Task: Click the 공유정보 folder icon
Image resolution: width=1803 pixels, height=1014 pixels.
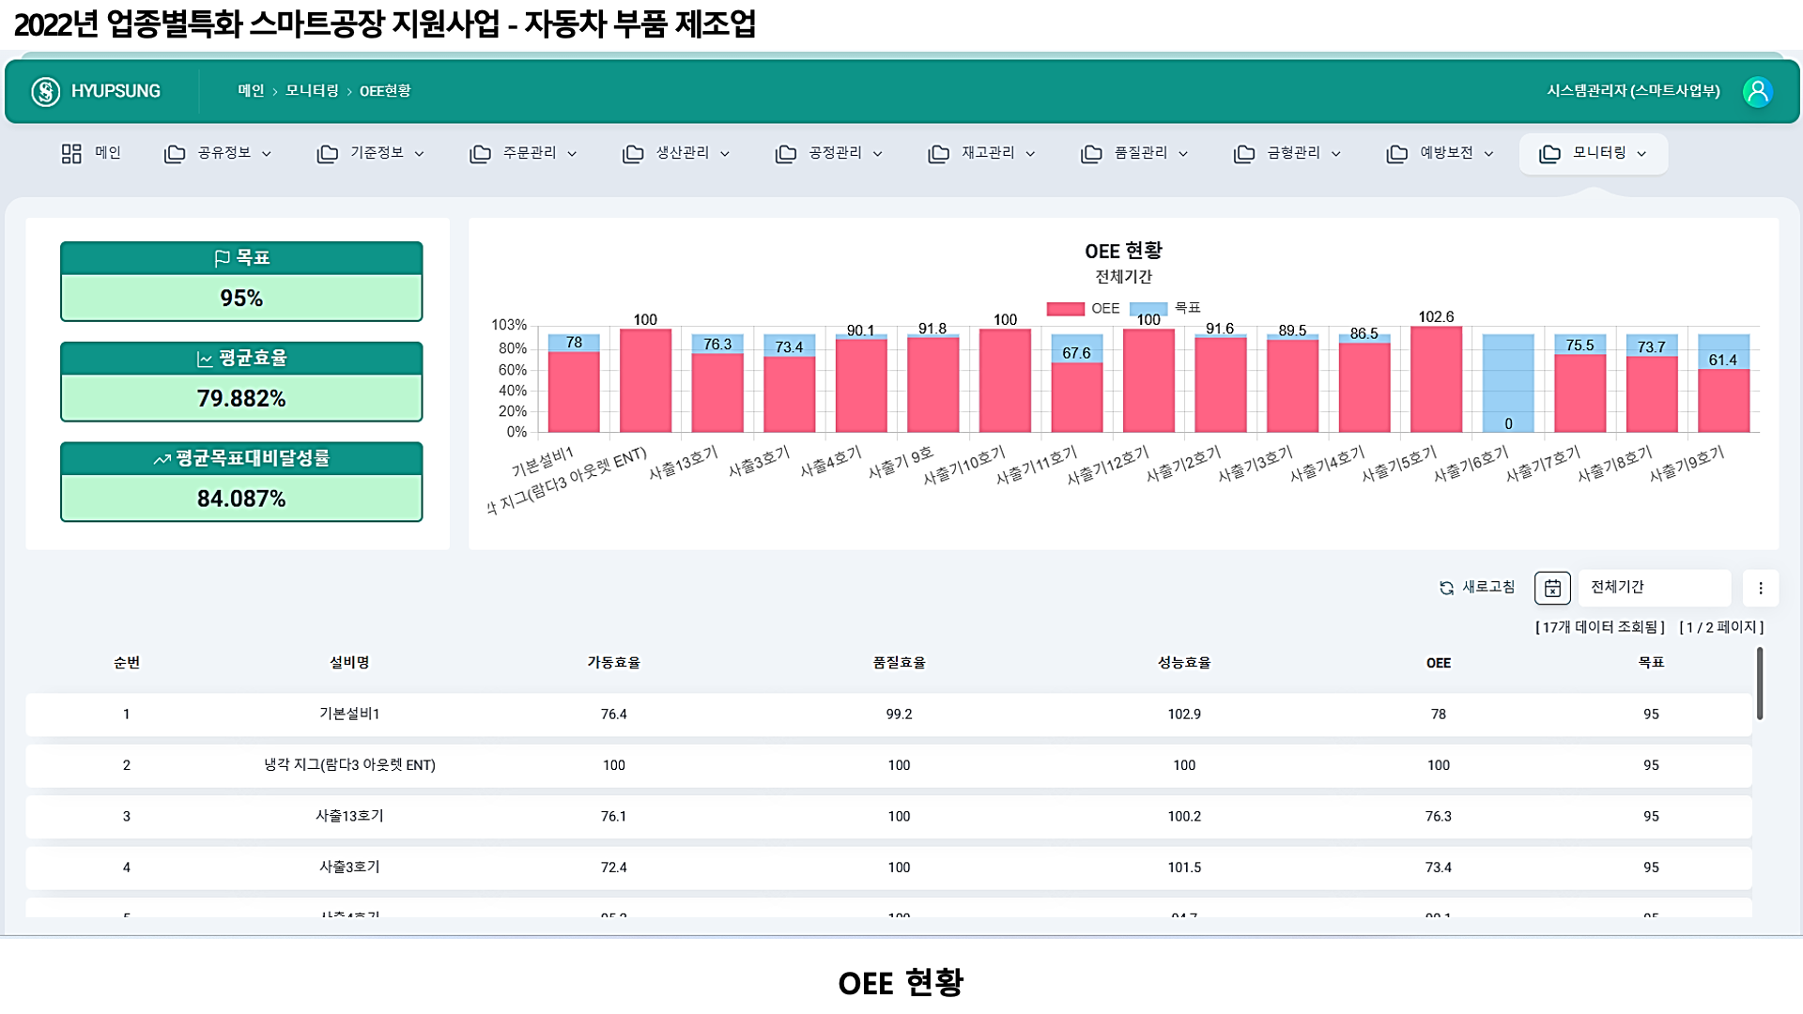Action: [x=175, y=153]
